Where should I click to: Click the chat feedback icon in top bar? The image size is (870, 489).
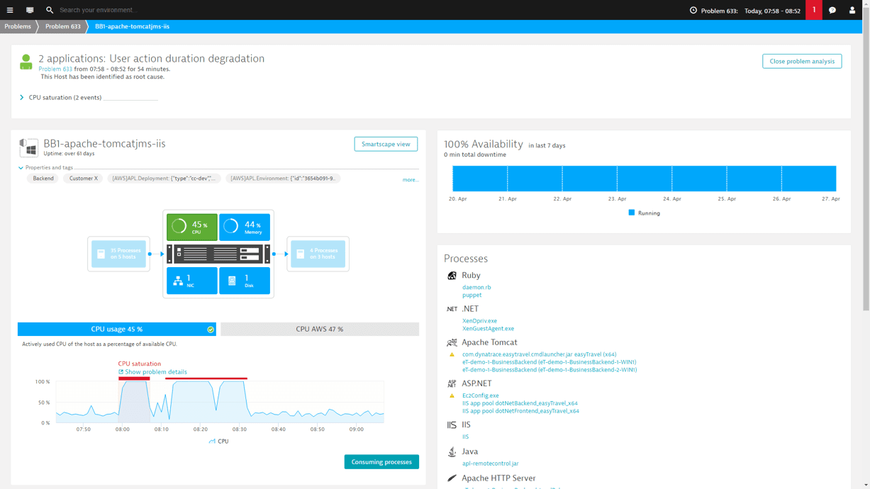[832, 10]
